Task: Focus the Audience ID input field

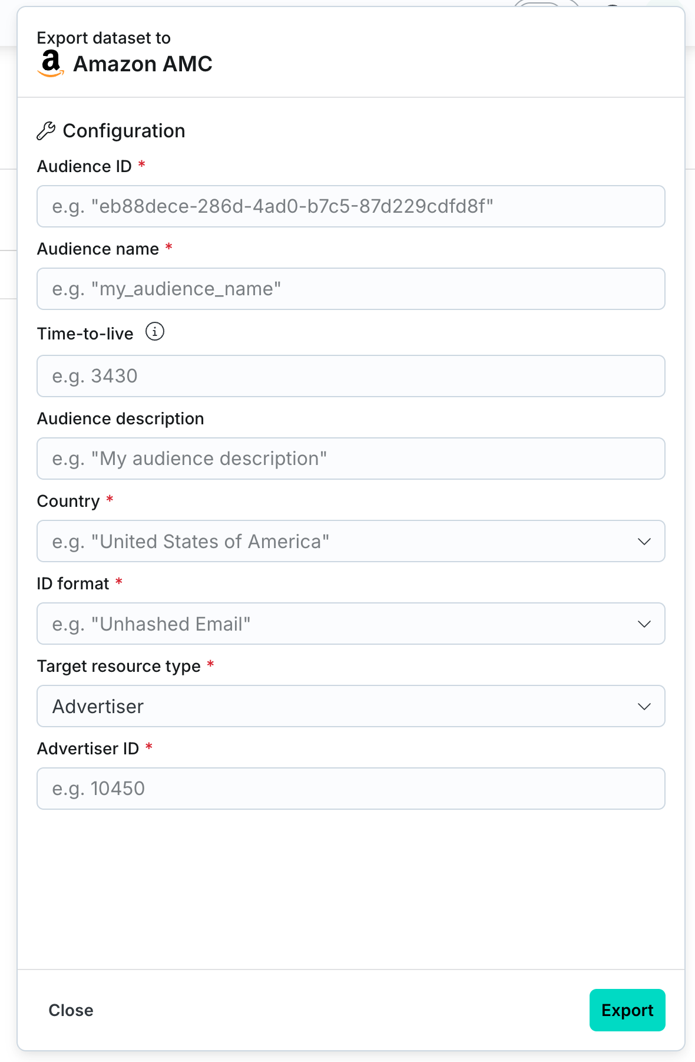Action: [350, 206]
